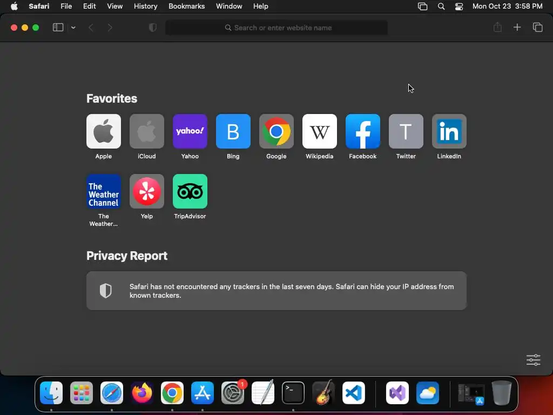Open the Yelp favorite

click(x=147, y=191)
